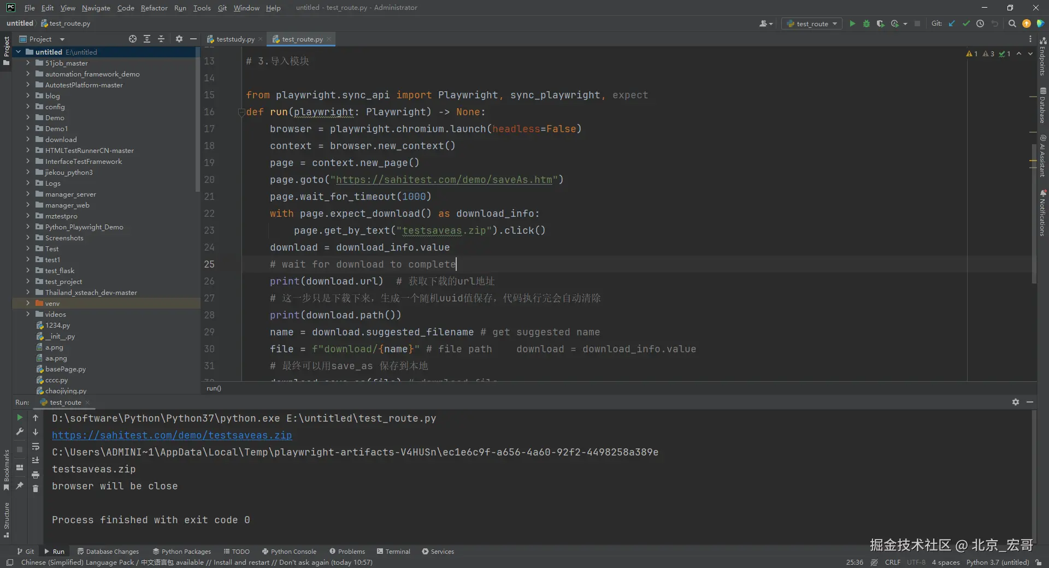Open the Refactor menu
Viewport: 1049px width, 568px height.
click(154, 8)
